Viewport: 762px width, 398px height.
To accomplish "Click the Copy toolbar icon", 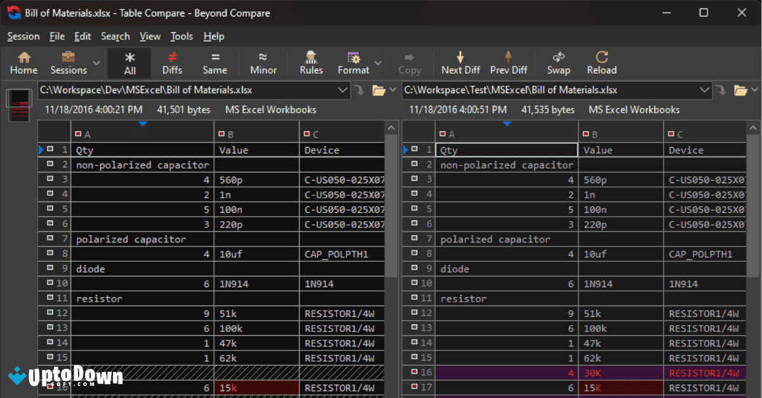I will click(x=410, y=62).
